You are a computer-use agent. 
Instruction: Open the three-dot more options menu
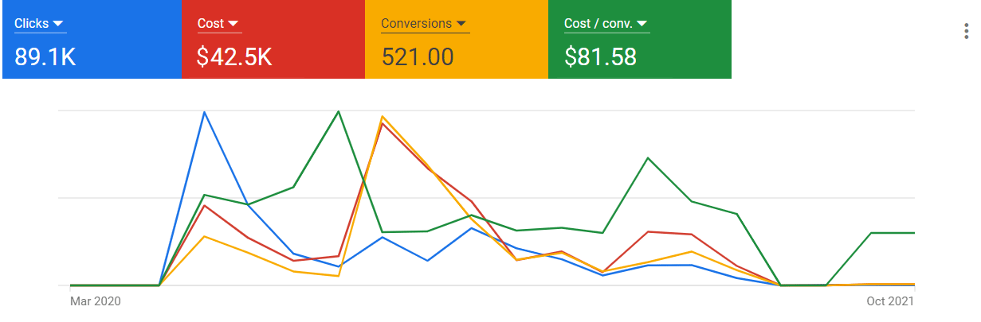[x=966, y=31]
